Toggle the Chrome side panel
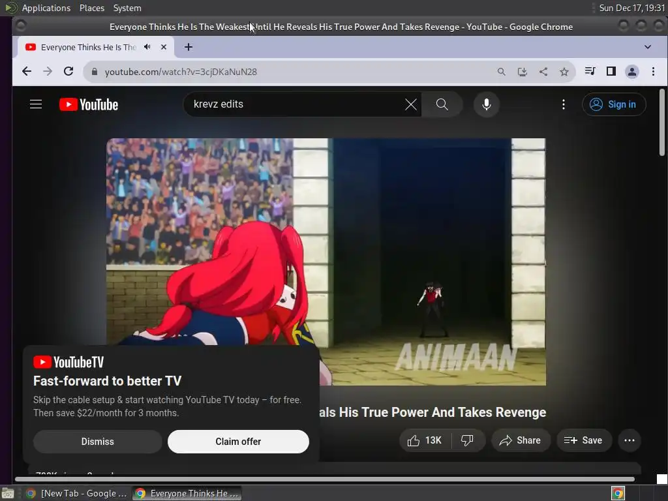Image resolution: width=668 pixels, height=501 pixels. pyautogui.click(x=611, y=71)
